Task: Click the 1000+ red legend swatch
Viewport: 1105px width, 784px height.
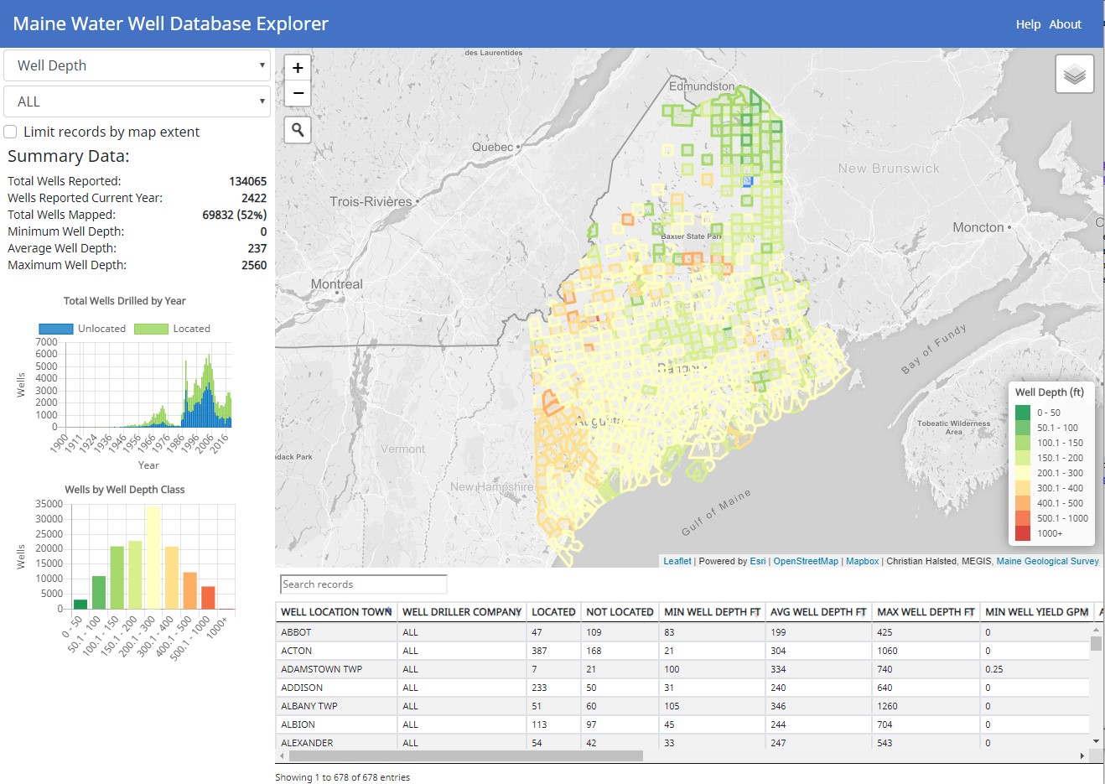Action: (1023, 533)
